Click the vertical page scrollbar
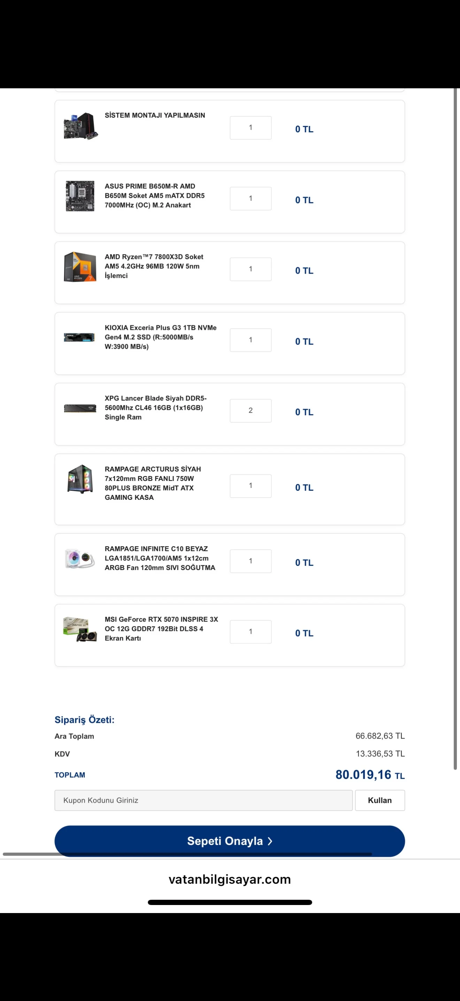 pyautogui.click(x=455, y=428)
